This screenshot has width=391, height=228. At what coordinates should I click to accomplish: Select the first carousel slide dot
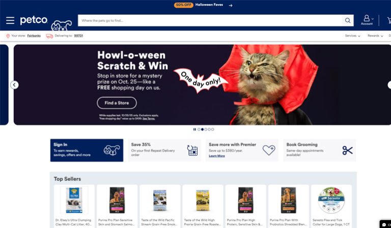tap(199, 129)
